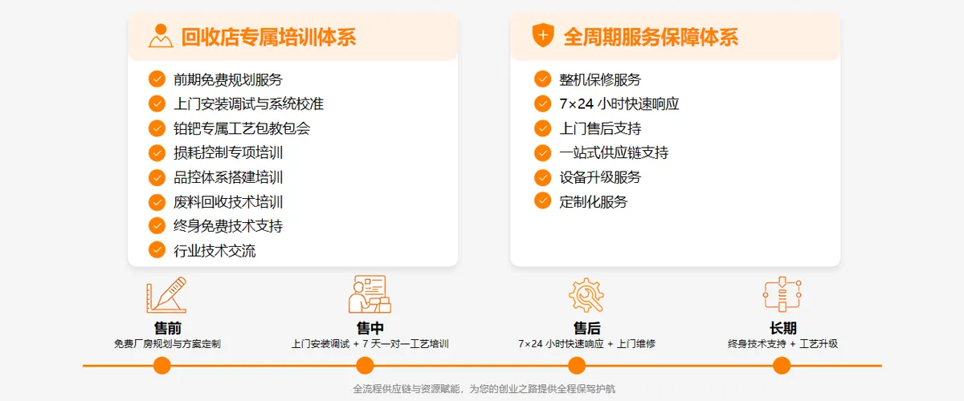Click the check icon next to 上门安装调试与系统校准
Image resolution: width=964 pixels, height=401 pixels.
click(x=157, y=103)
